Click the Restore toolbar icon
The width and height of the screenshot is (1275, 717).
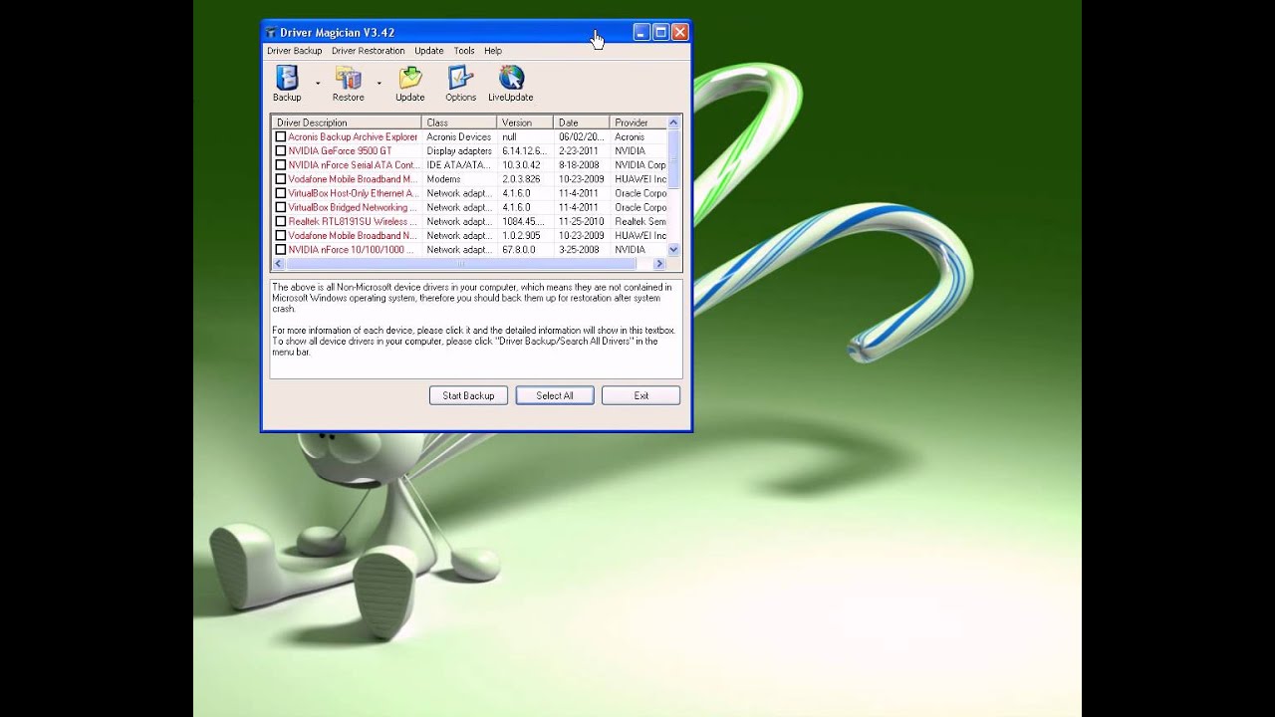pos(348,78)
